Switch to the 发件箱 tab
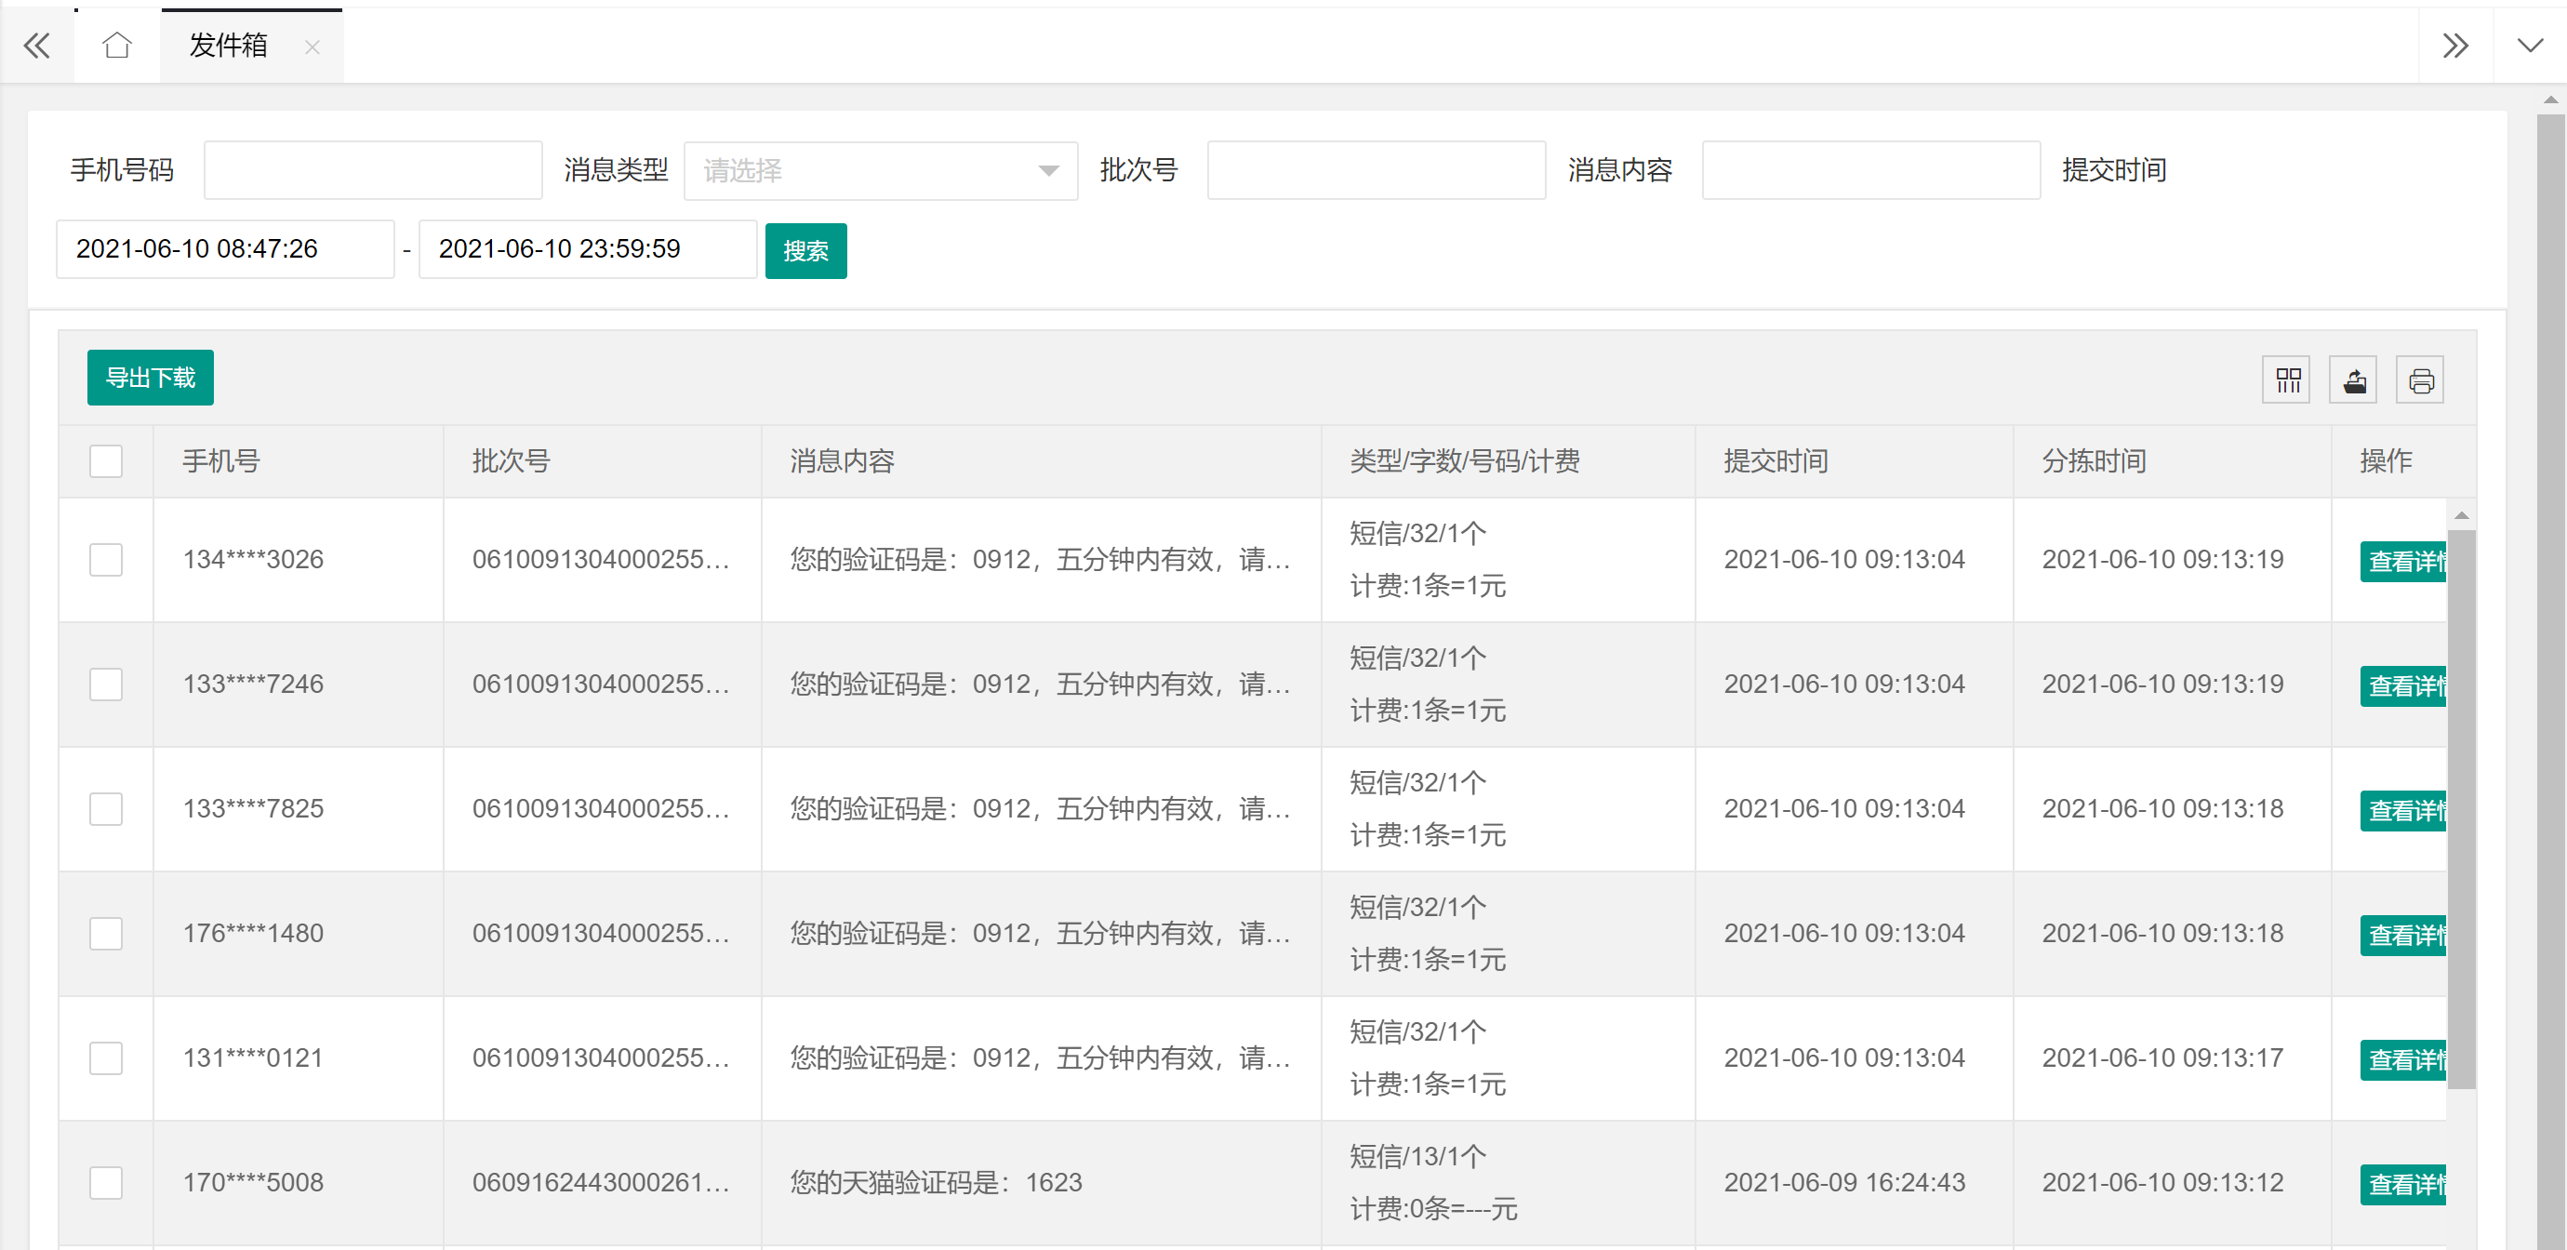 [228, 46]
